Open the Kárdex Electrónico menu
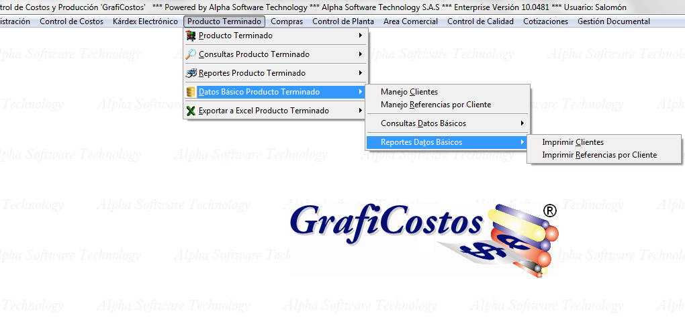 145,21
